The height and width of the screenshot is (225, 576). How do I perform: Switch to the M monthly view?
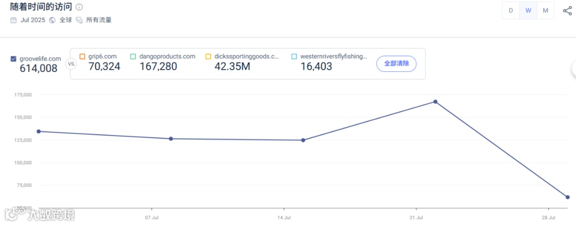pos(545,11)
